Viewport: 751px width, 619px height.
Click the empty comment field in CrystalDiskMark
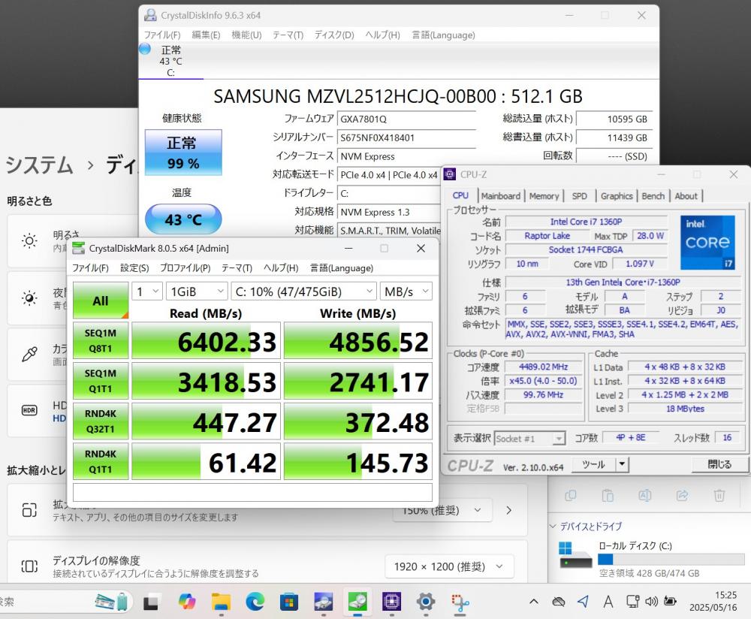[252, 493]
